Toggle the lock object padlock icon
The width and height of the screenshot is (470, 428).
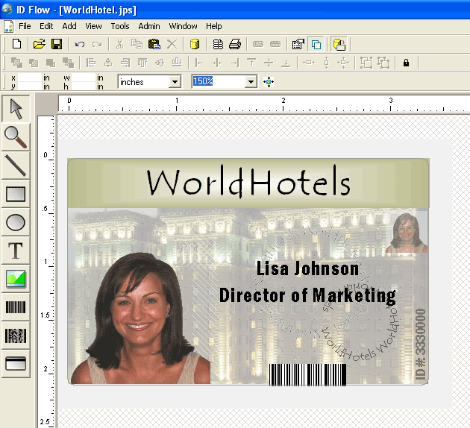tap(406, 63)
